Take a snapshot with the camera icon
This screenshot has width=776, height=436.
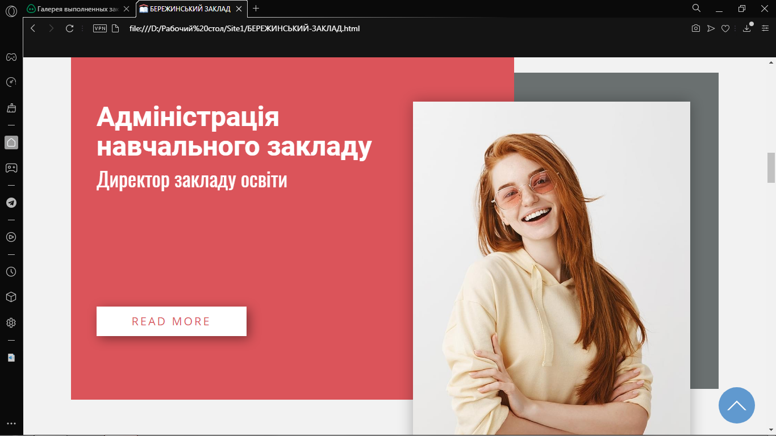pos(696,28)
